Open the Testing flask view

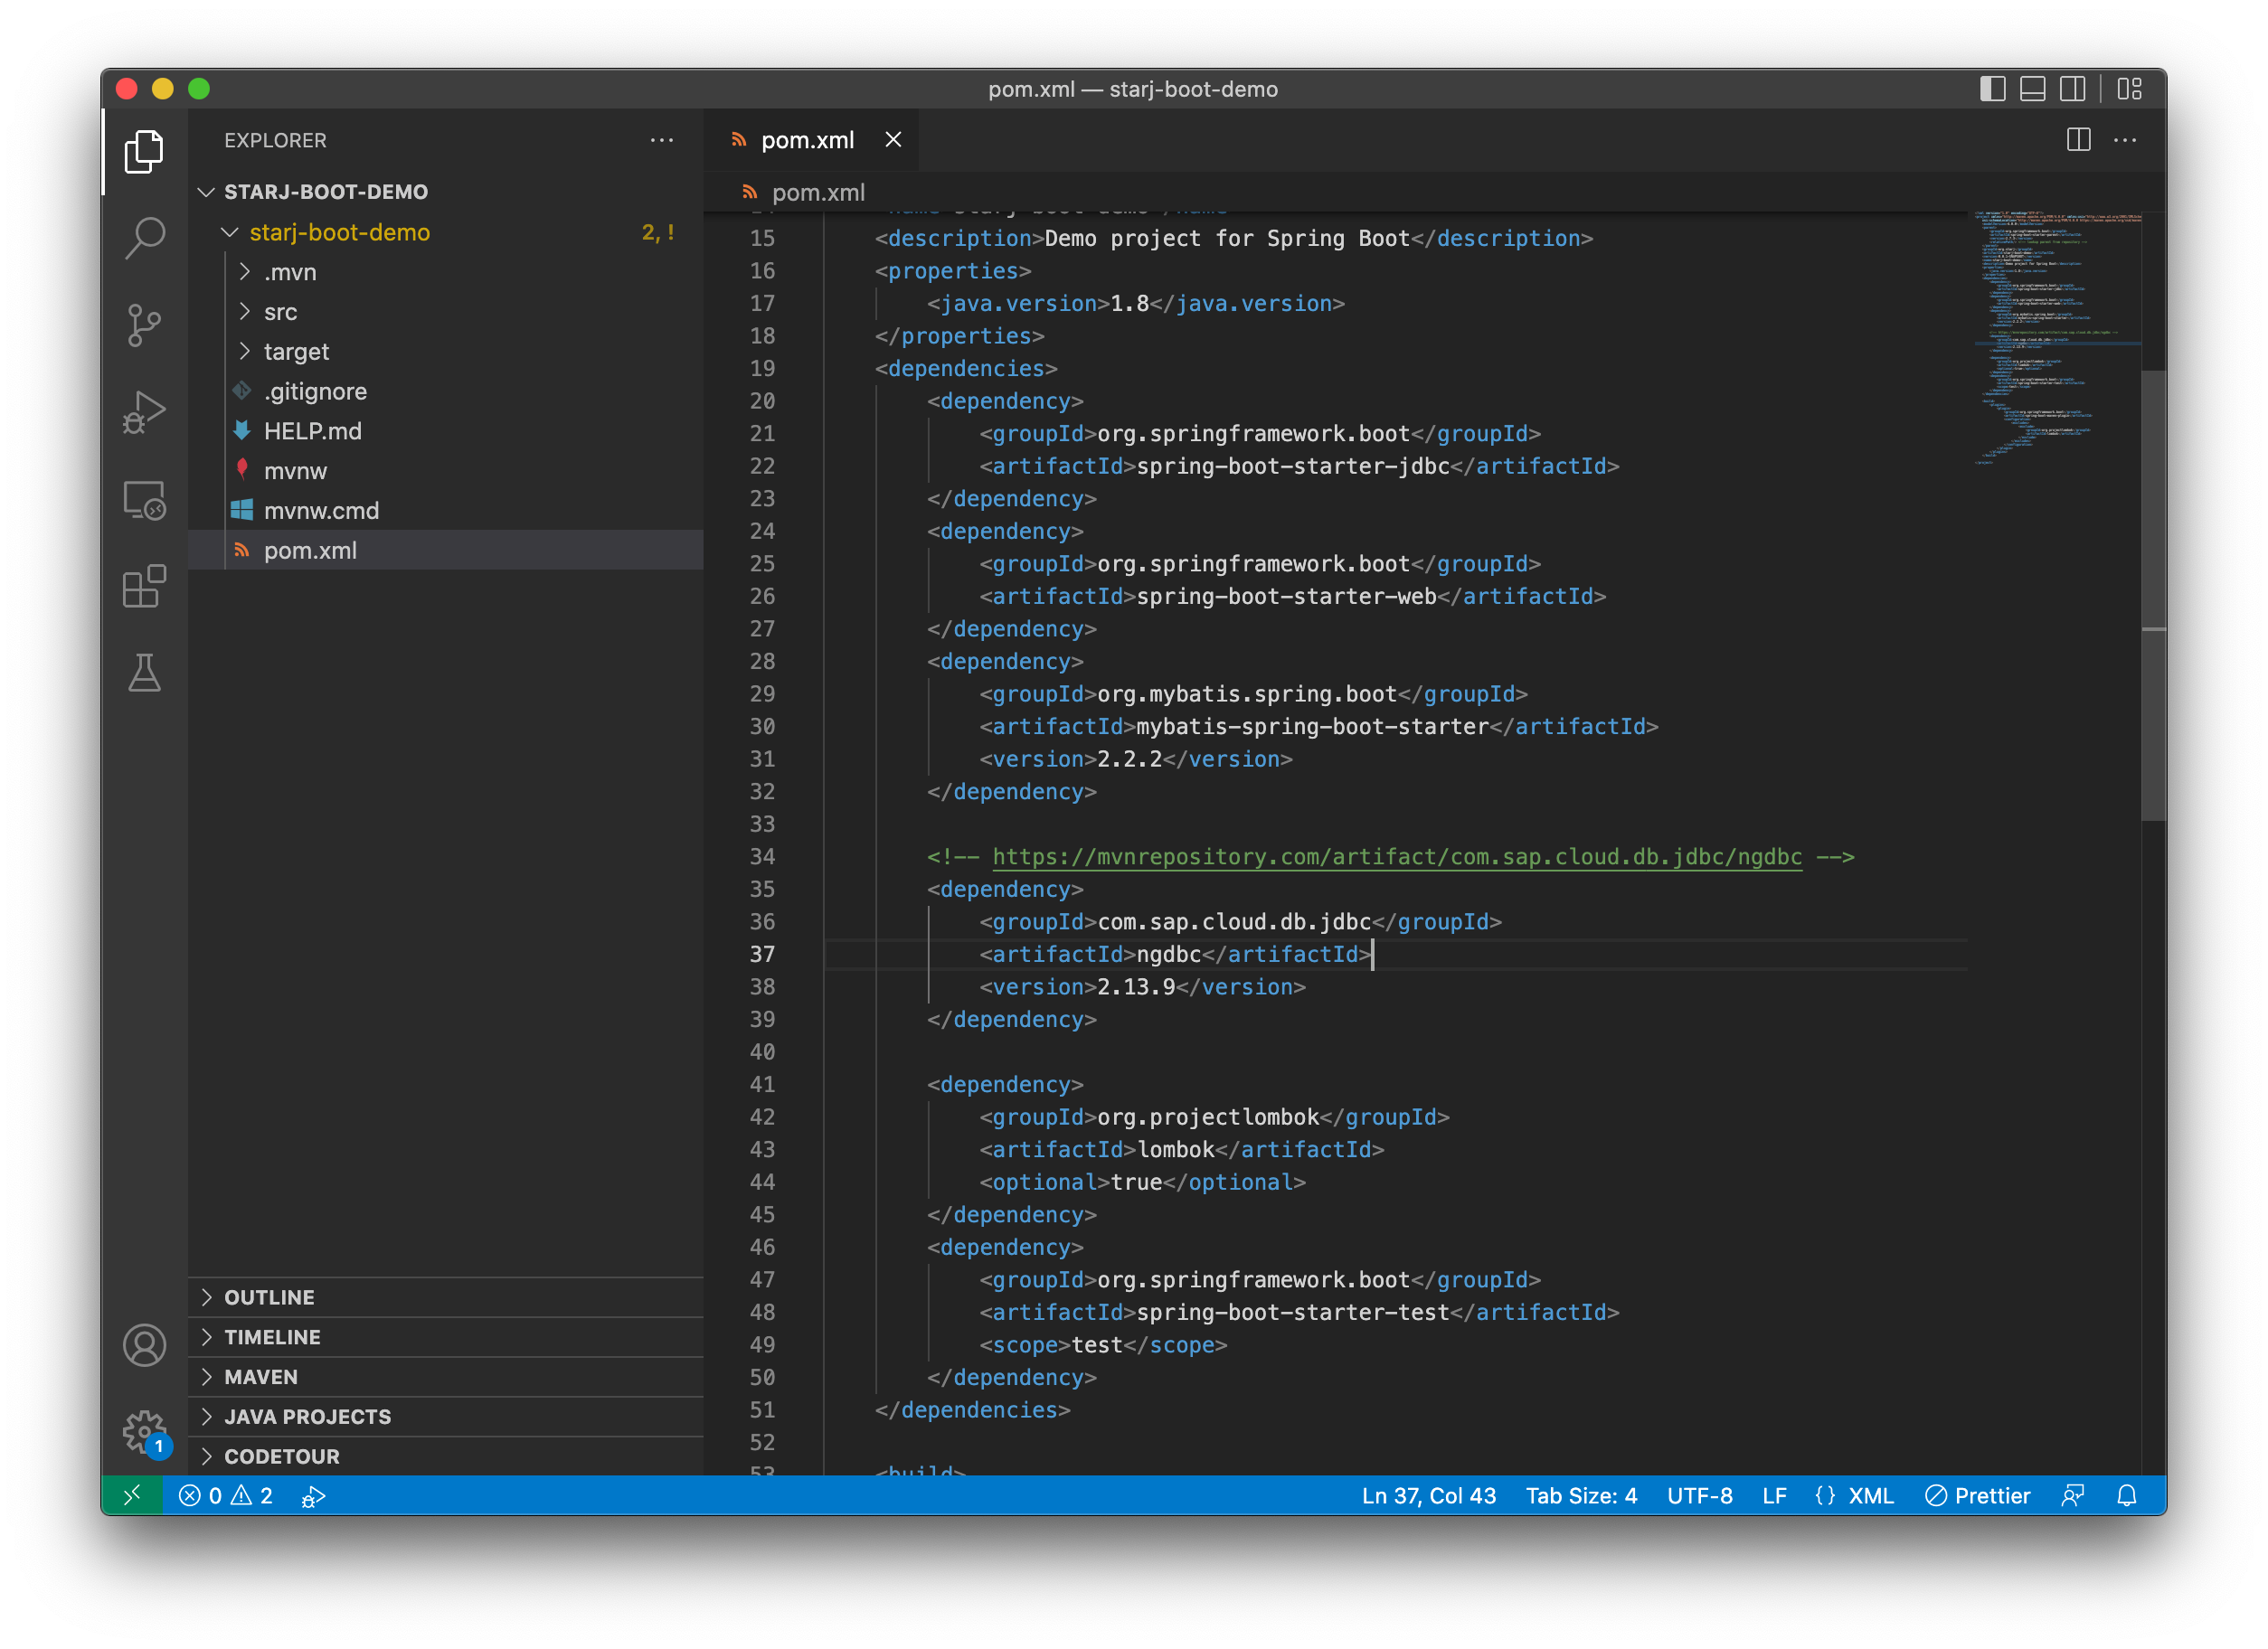tap(144, 673)
